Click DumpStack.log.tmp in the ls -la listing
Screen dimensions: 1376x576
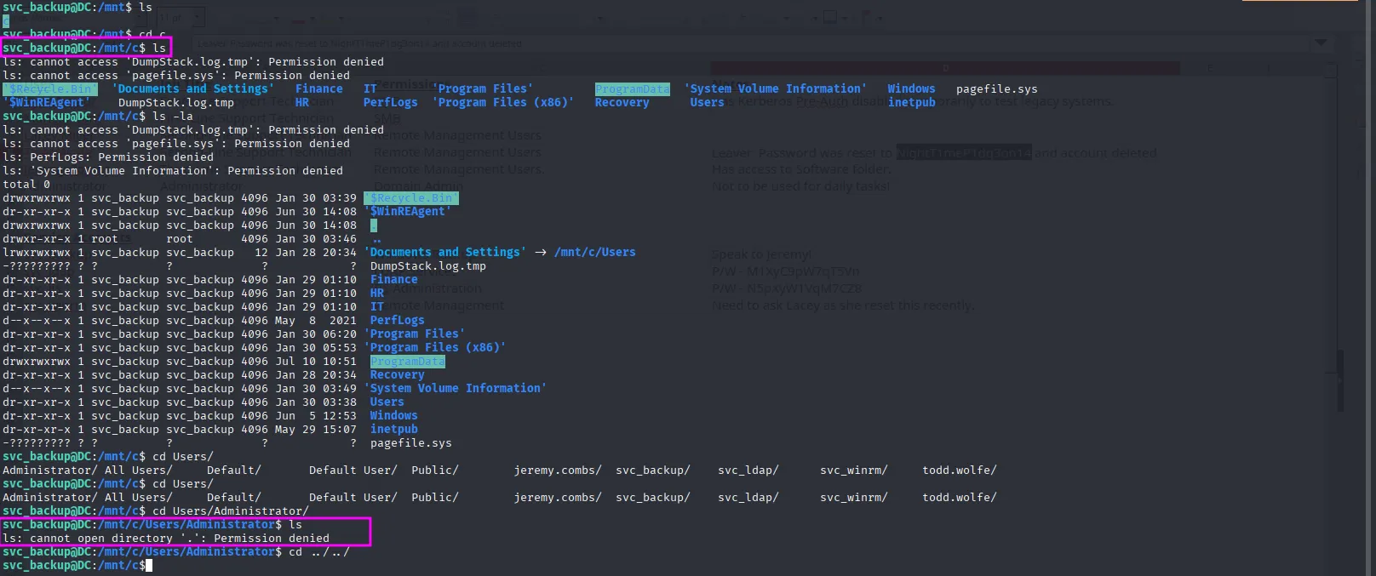point(427,266)
